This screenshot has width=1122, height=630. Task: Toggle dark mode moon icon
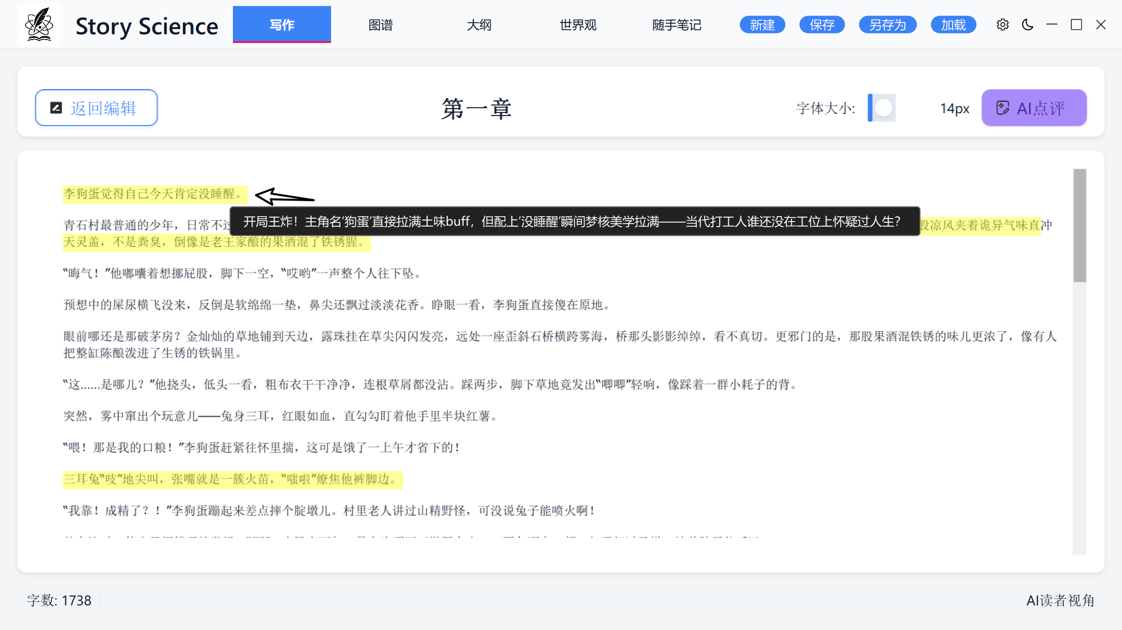click(1027, 25)
